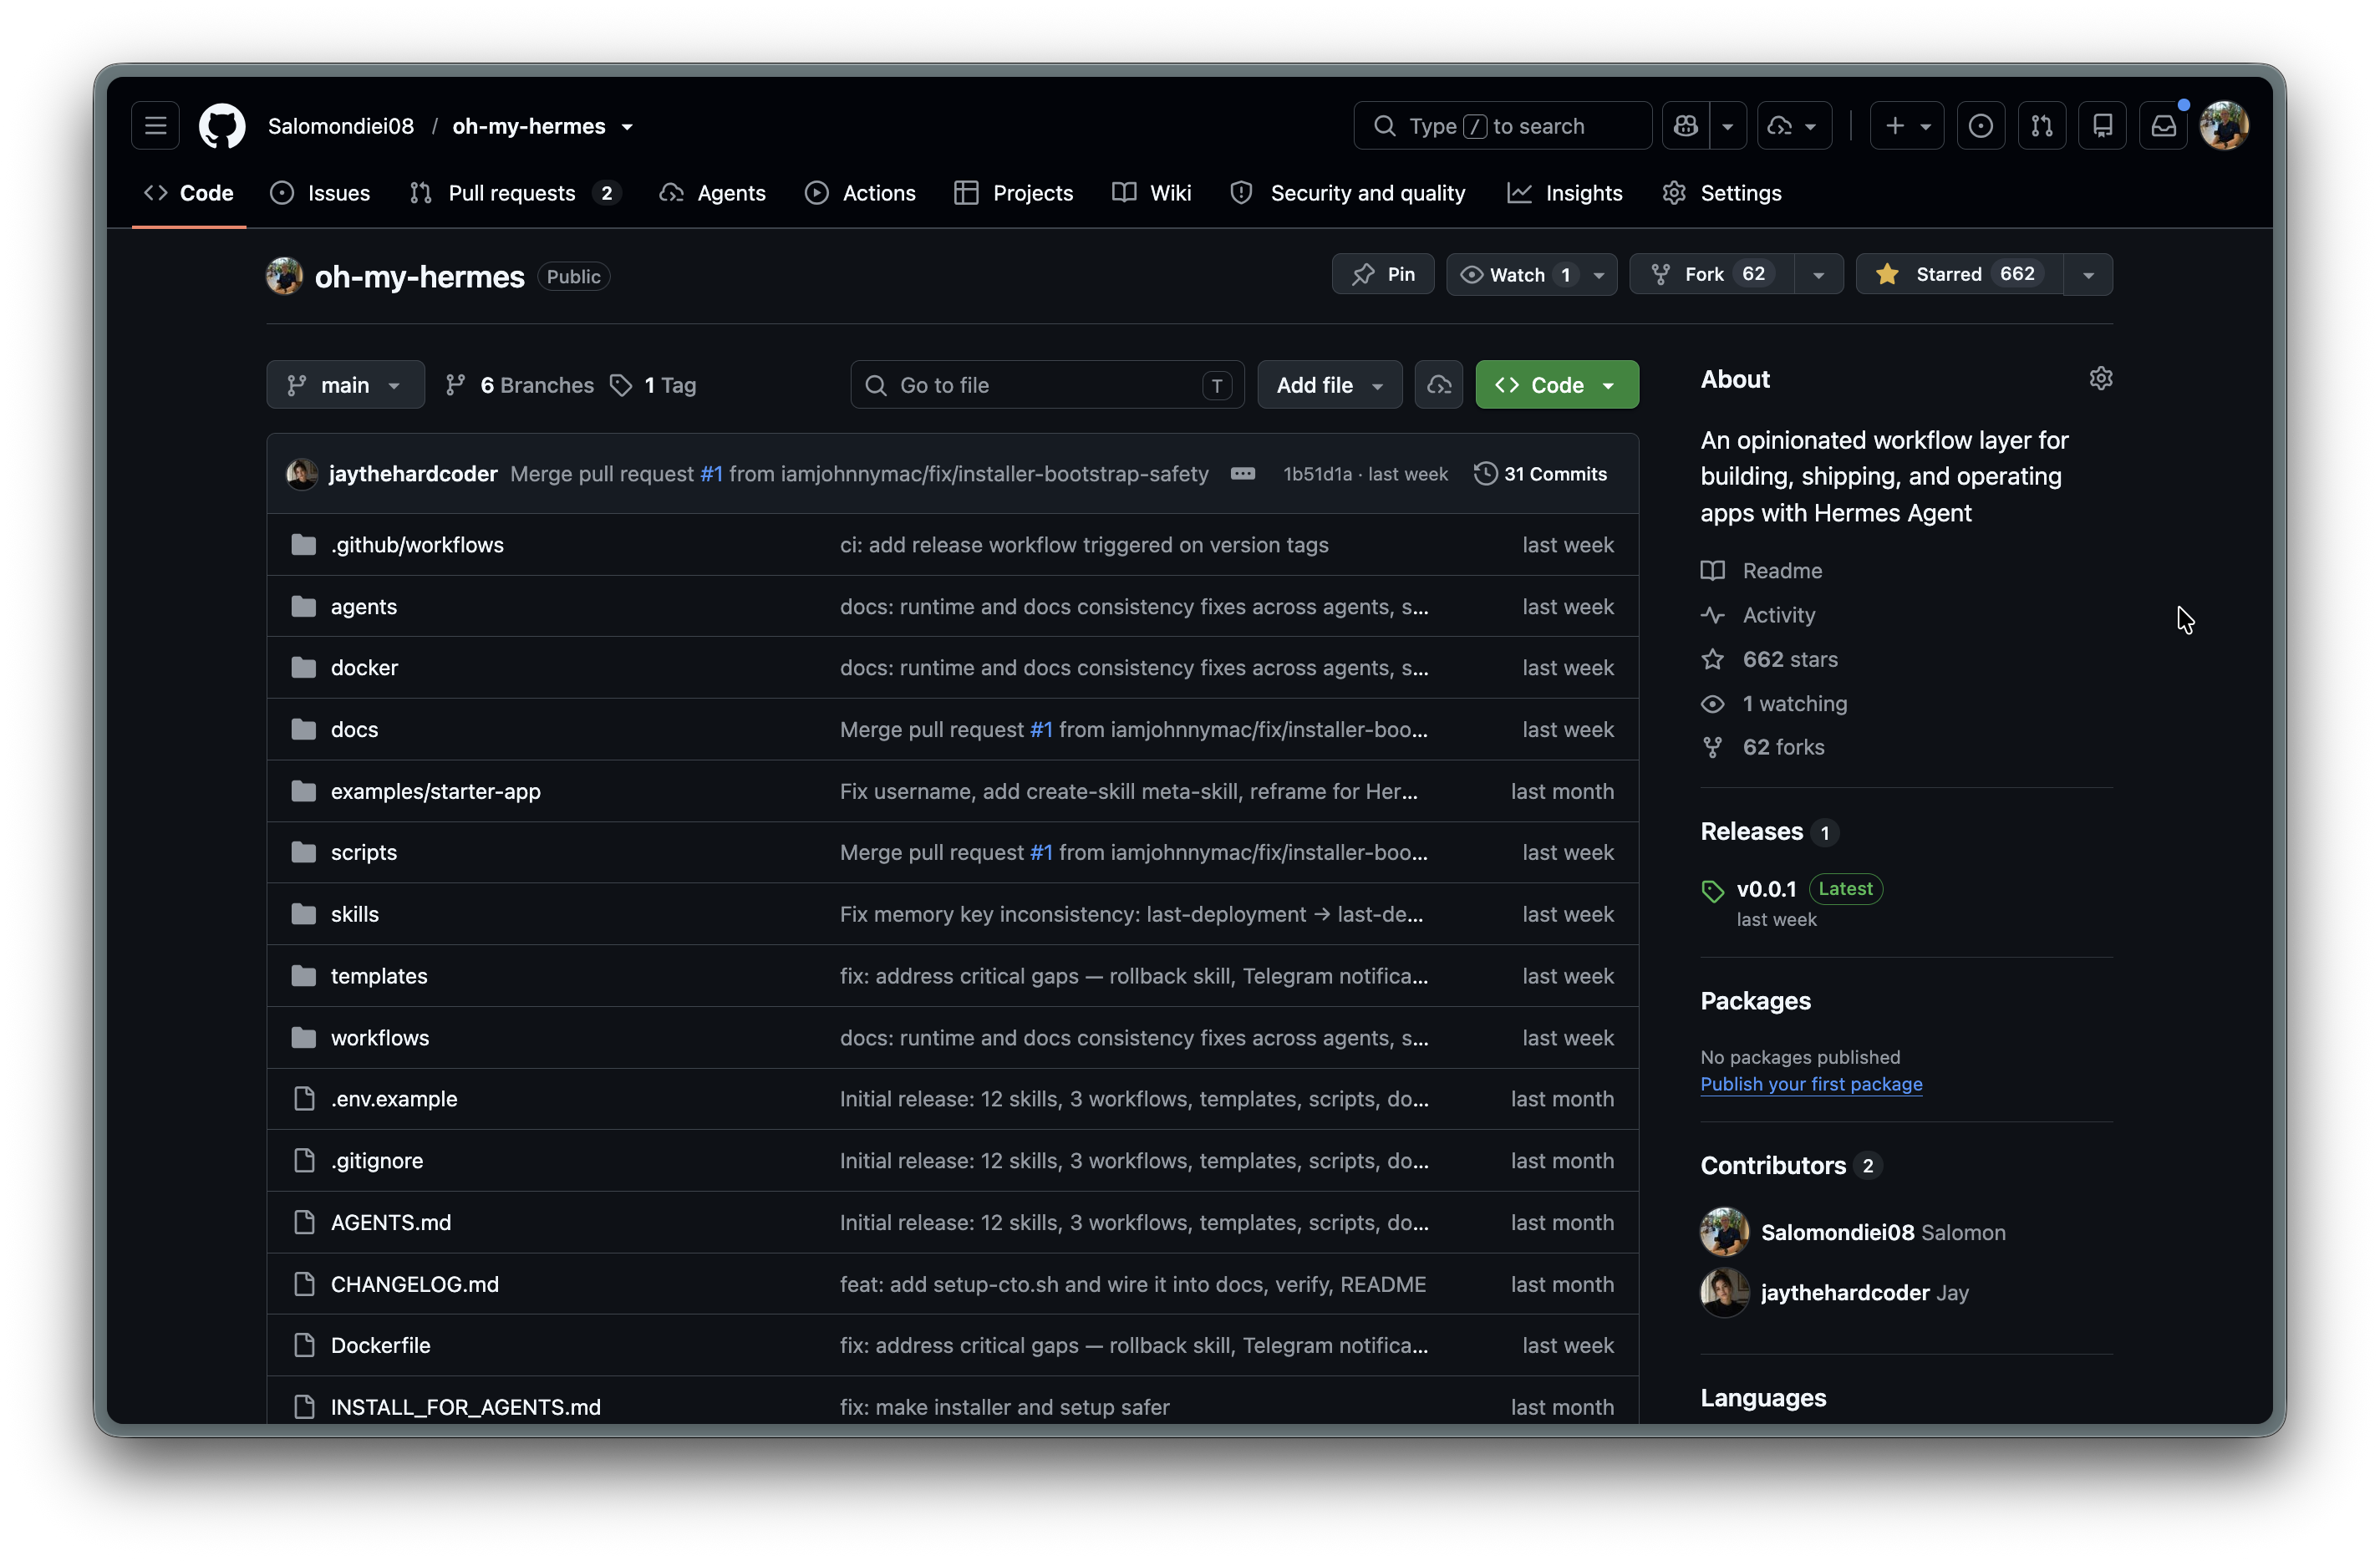Open the 31 Commits history link
Screen dimensions: 2380x1561
(1541, 474)
